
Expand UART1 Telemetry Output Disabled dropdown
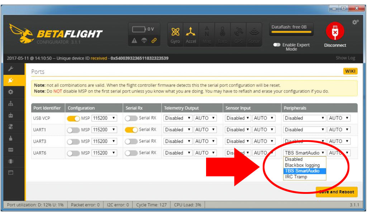click(x=178, y=130)
